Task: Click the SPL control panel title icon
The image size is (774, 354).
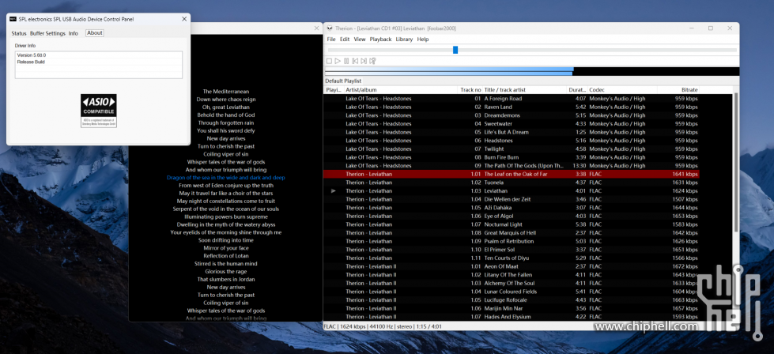Action: pyautogui.click(x=13, y=19)
